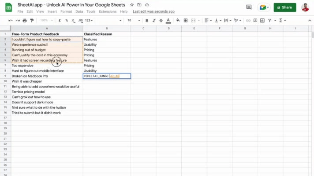Select 'Doesn't support dark mode' cell
Viewport: 314px width, 176px height.
tap(47, 102)
